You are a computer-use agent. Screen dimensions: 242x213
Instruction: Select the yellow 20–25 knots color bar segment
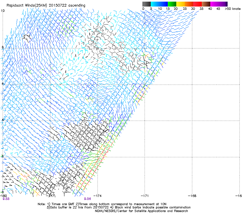pos(181,4)
